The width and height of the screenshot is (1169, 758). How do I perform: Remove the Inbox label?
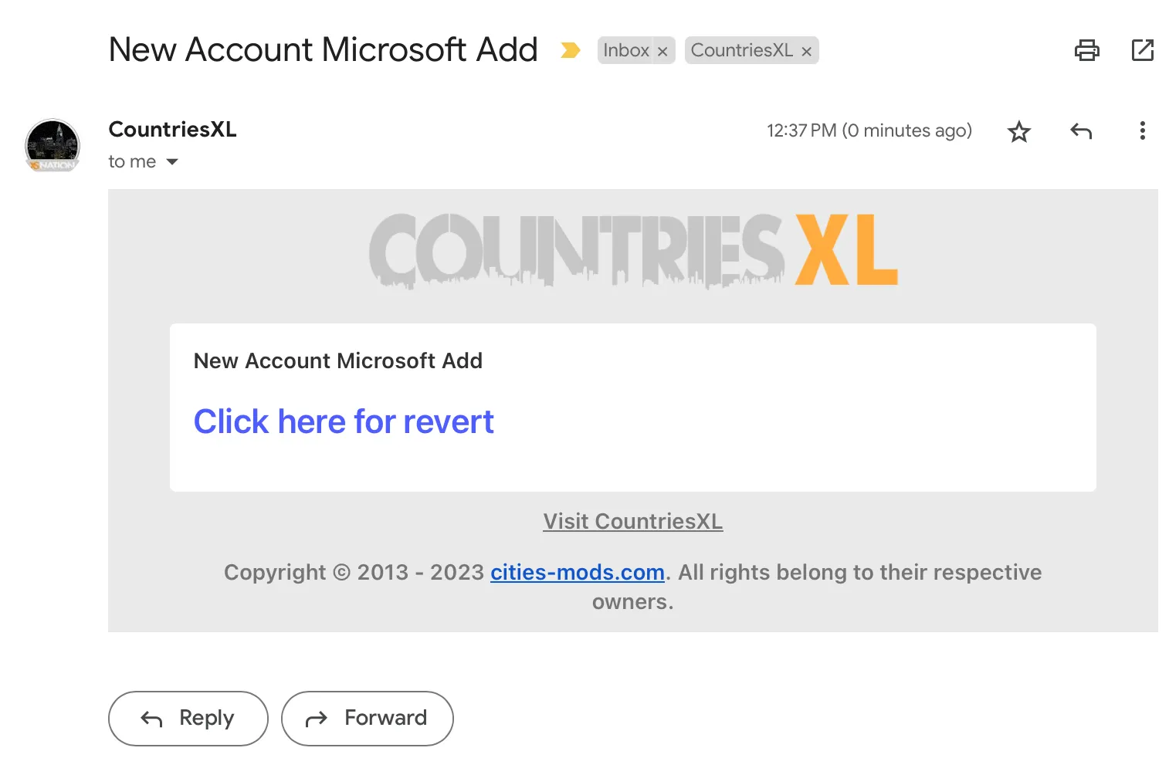(x=662, y=52)
